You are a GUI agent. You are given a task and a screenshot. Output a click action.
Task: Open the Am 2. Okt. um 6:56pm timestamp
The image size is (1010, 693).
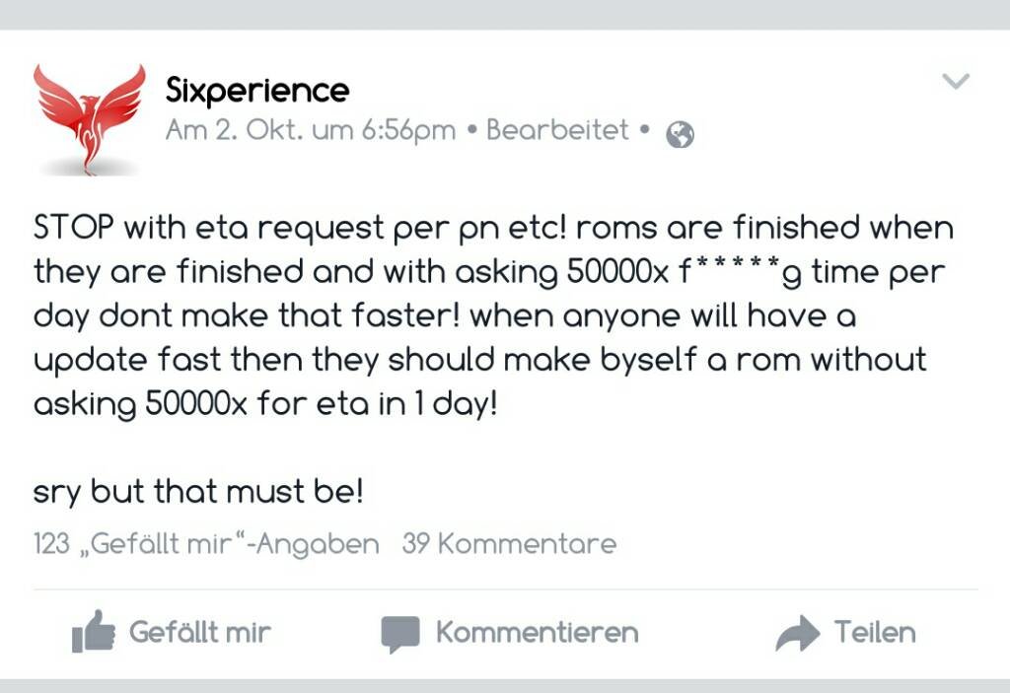pyautogui.click(x=311, y=131)
